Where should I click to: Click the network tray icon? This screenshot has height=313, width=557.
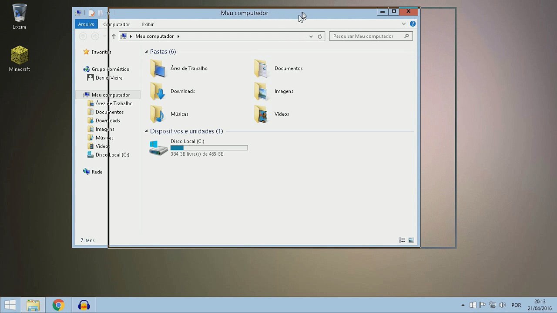click(x=493, y=305)
